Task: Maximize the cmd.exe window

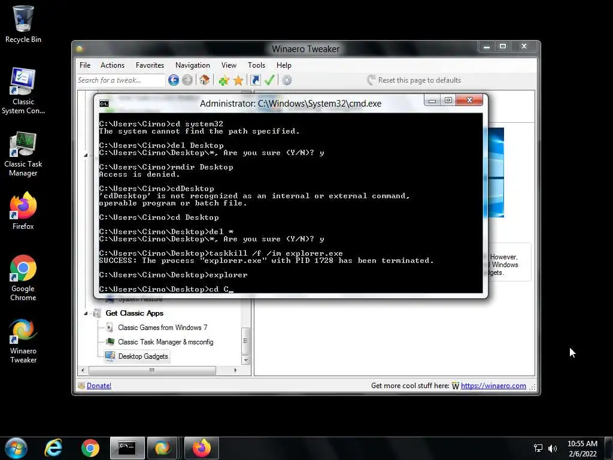Action: click(x=448, y=101)
